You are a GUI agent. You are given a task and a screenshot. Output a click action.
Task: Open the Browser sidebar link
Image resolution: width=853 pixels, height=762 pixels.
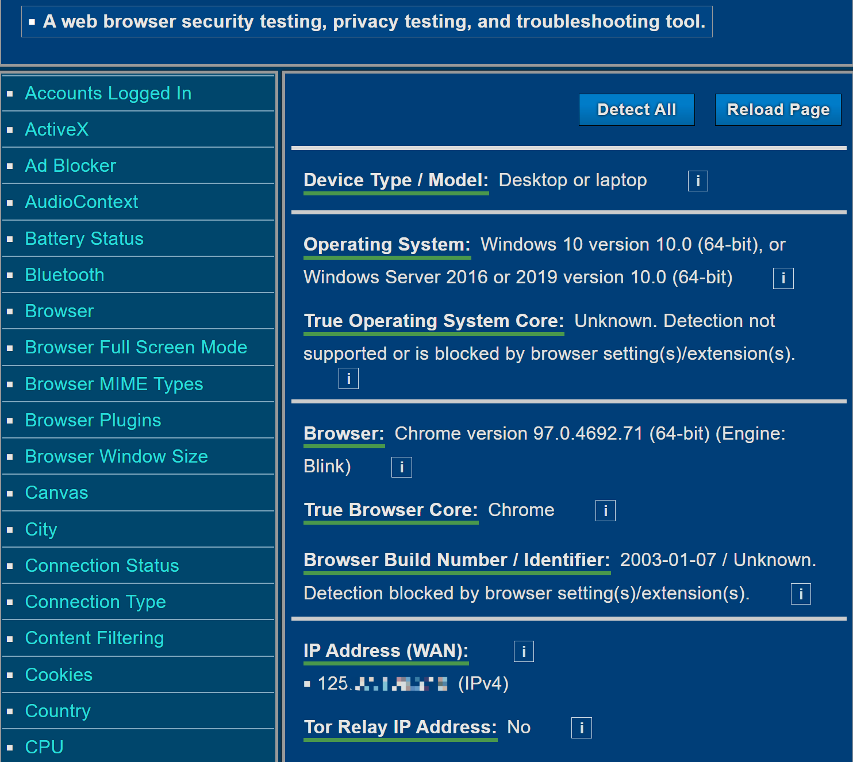tap(60, 311)
